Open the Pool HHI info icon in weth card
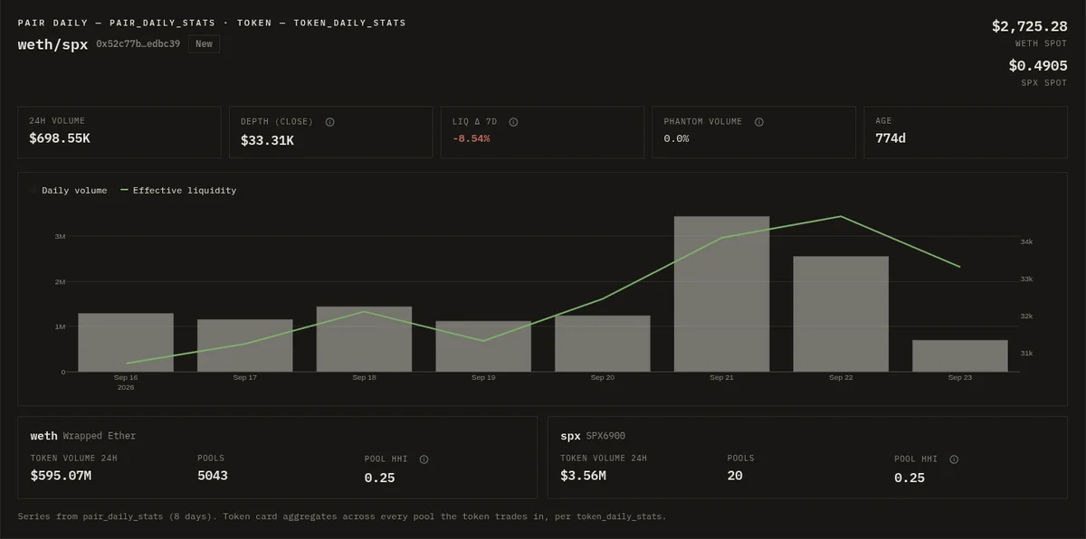The height and width of the screenshot is (539, 1086). pos(424,459)
